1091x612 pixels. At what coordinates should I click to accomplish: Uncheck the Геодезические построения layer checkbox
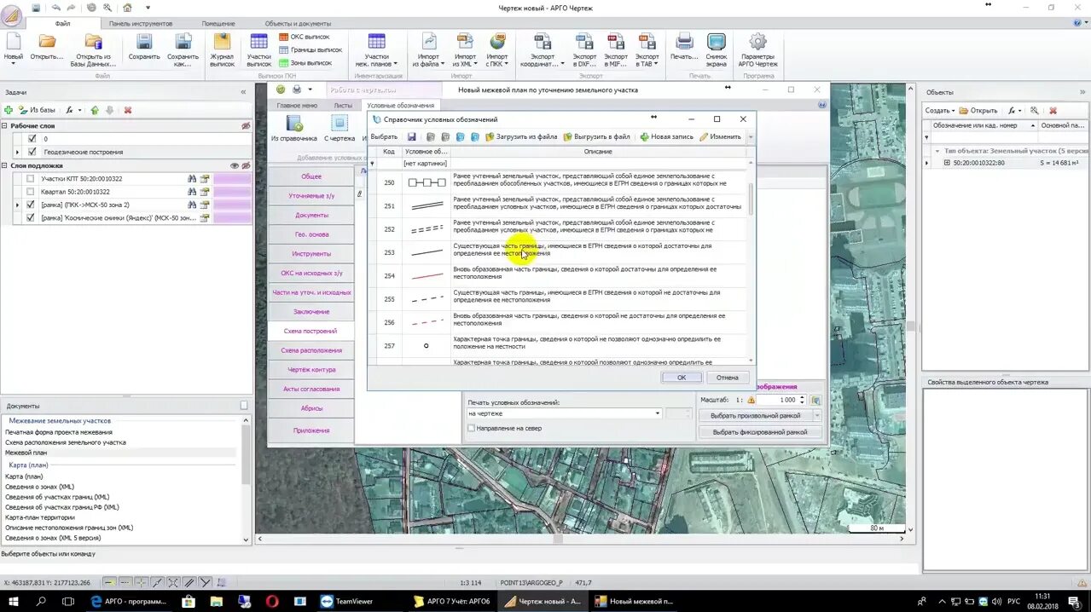pos(32,152)
